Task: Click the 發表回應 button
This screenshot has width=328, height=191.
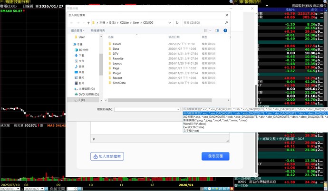Action: pos(215,156)
